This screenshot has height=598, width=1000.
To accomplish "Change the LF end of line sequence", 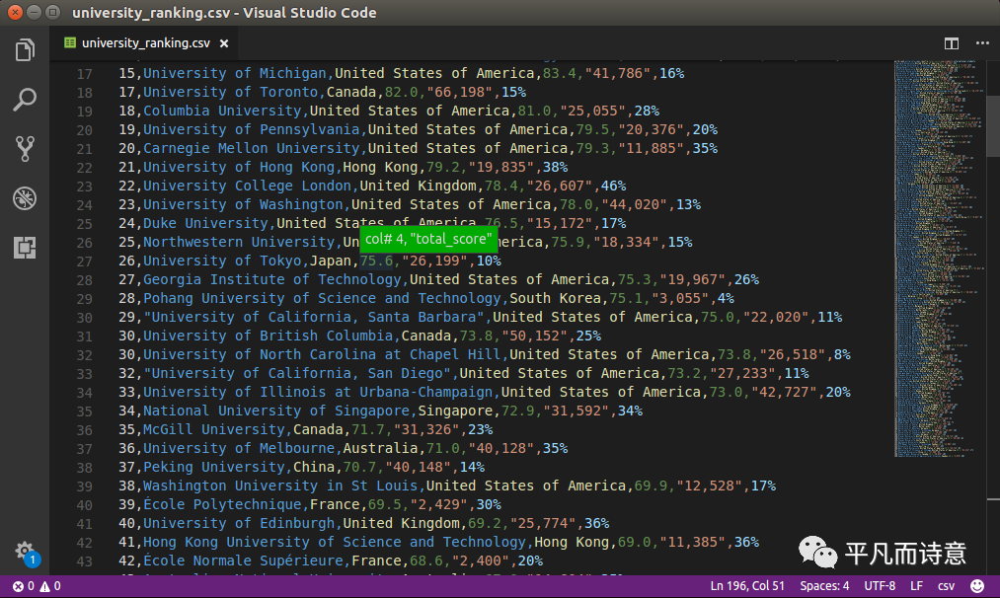I will click(x=916, y=586).
